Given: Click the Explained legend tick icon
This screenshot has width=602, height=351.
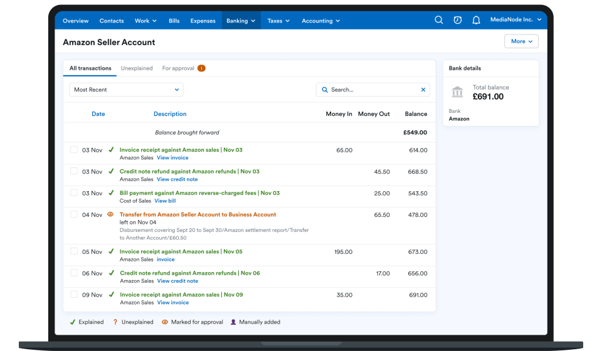Looking at the screenshot, I should tap(73, 322).
